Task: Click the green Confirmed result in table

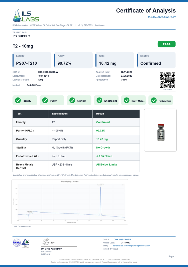Action: [103, 122]
